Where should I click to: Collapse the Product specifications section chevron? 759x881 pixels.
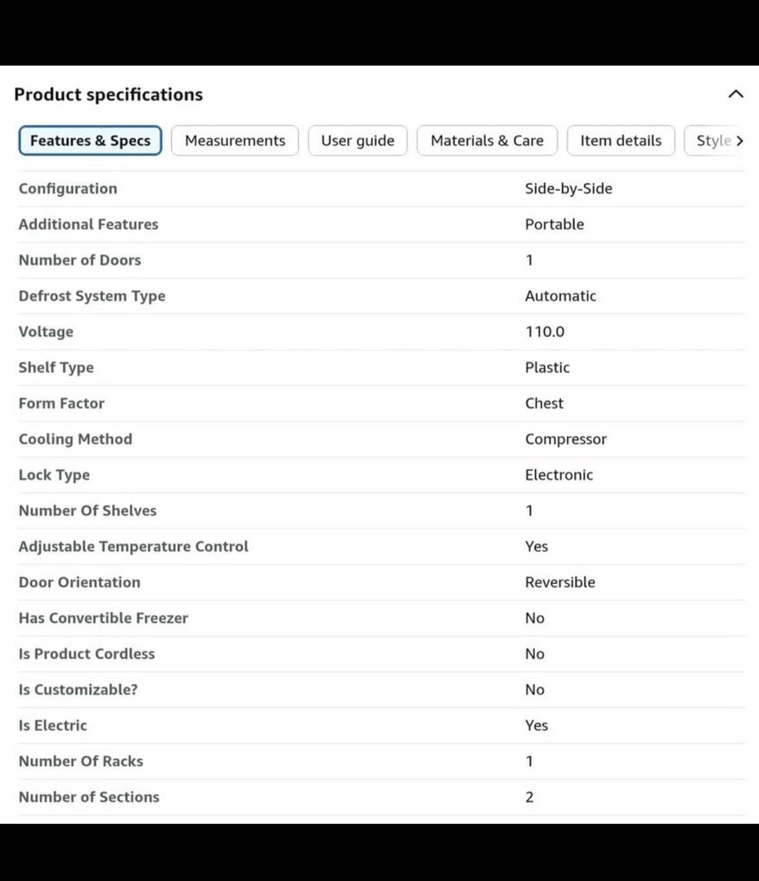click(736, 94)
